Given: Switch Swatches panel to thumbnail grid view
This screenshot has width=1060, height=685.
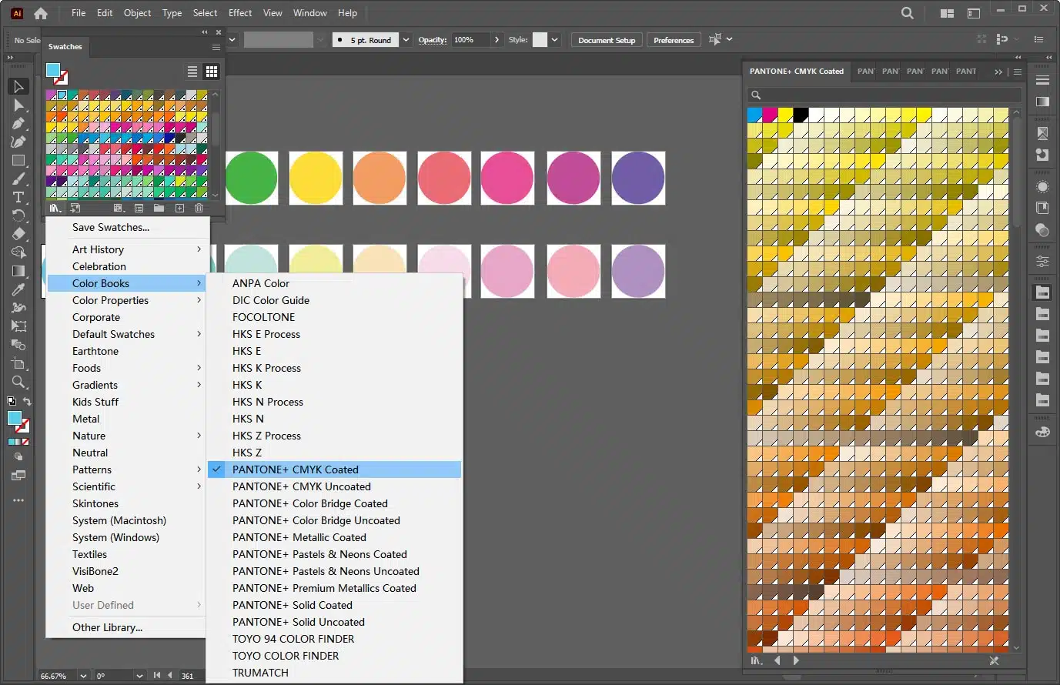Looking at the screenshot, I should tap(211, 72).
